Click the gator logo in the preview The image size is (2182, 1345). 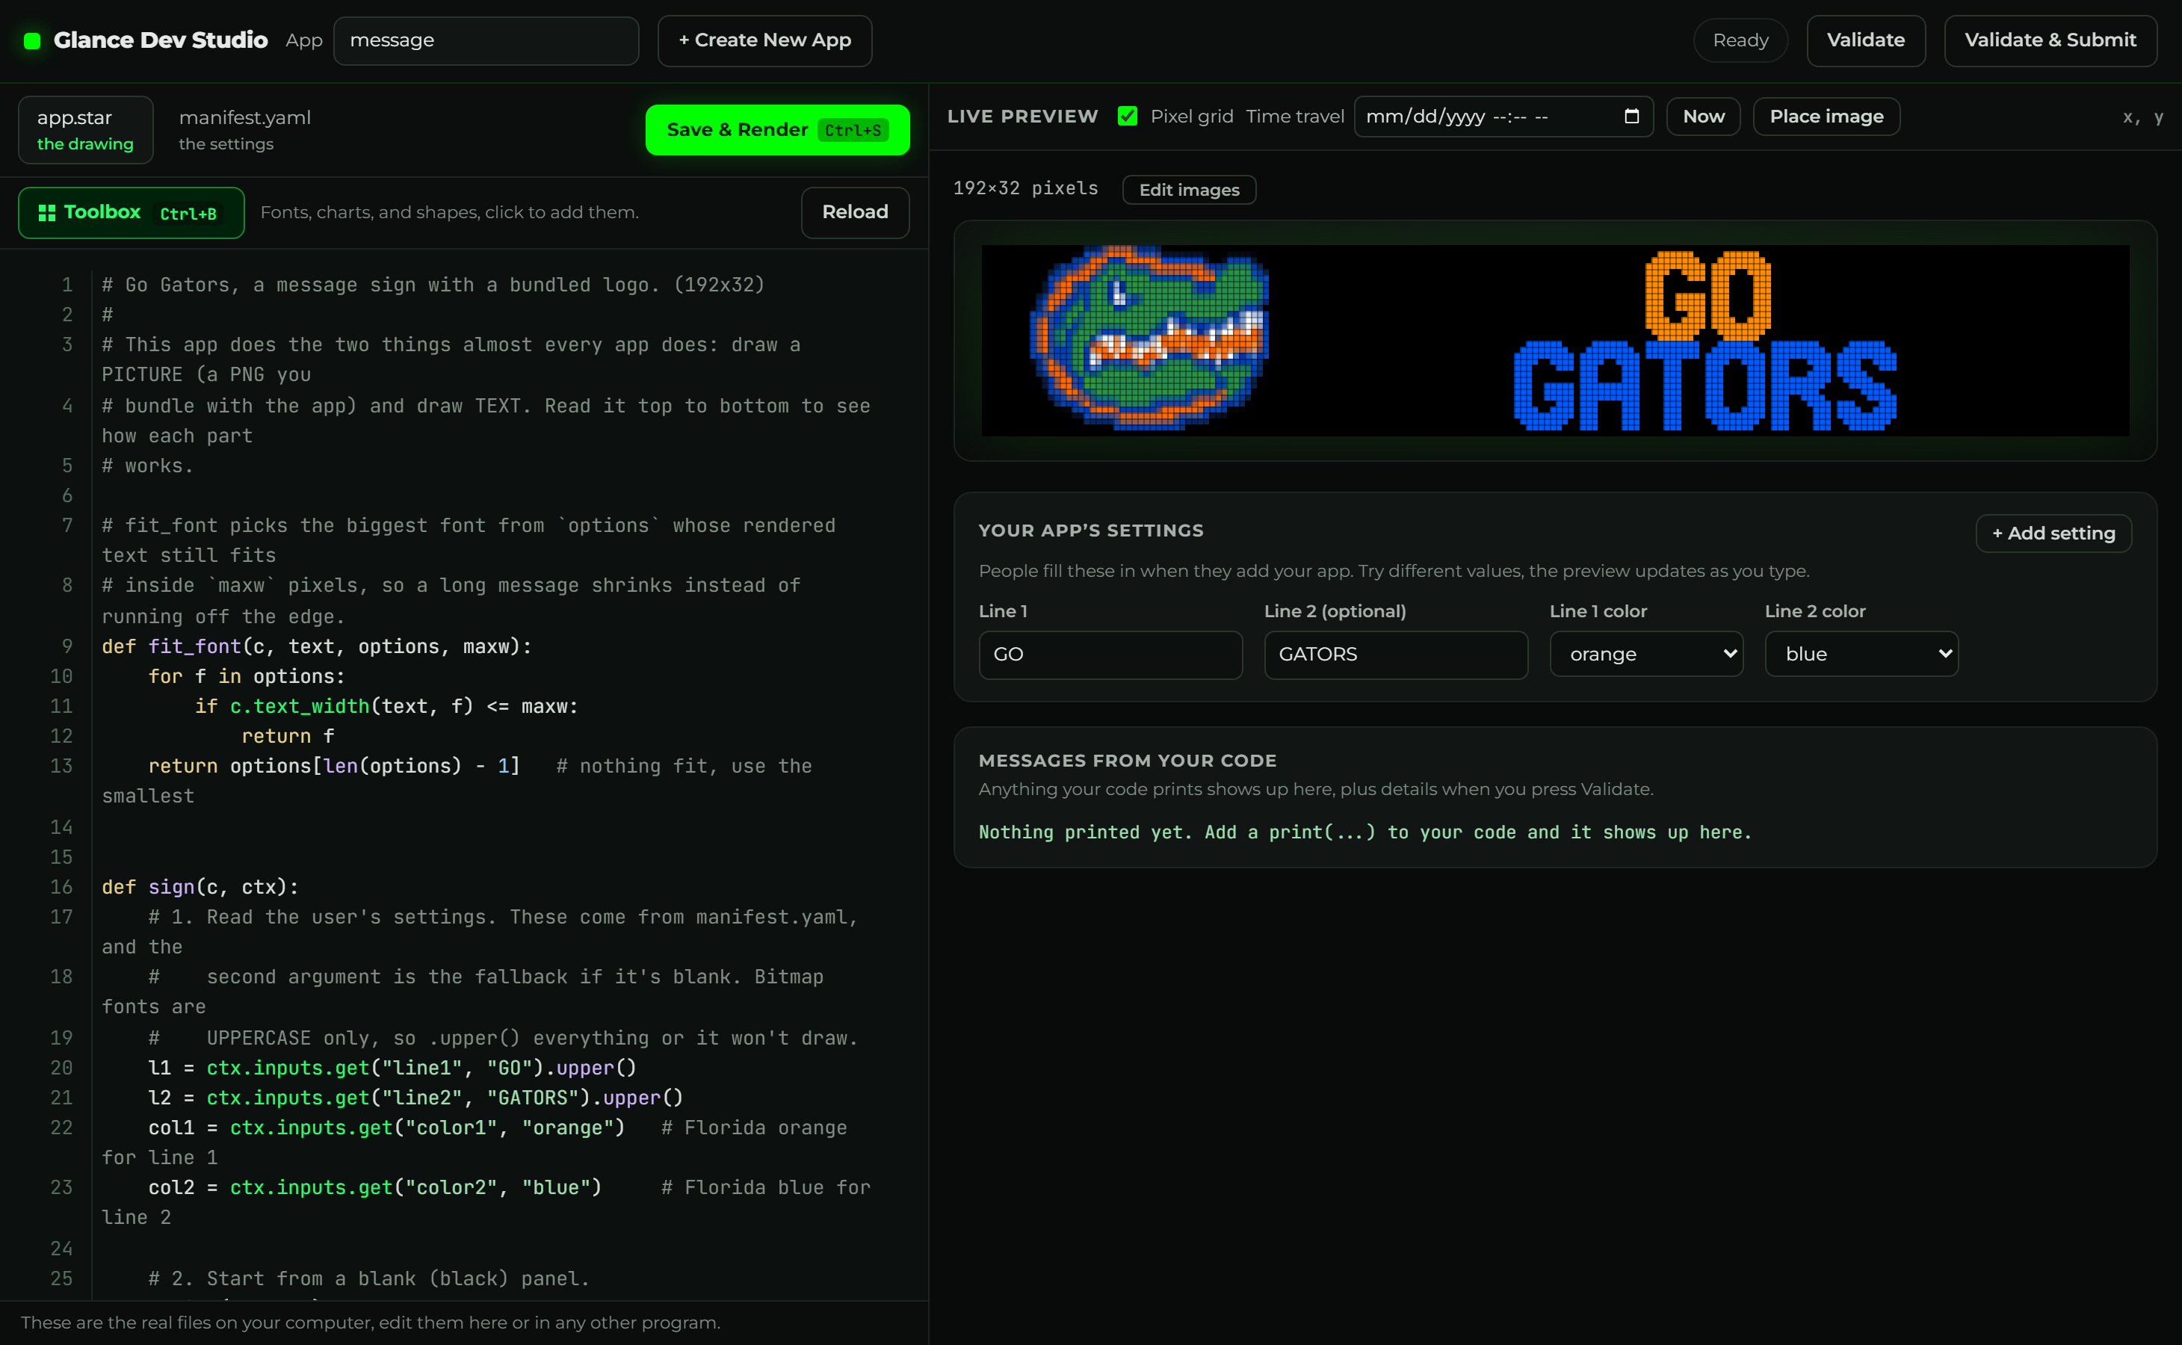1149,338
